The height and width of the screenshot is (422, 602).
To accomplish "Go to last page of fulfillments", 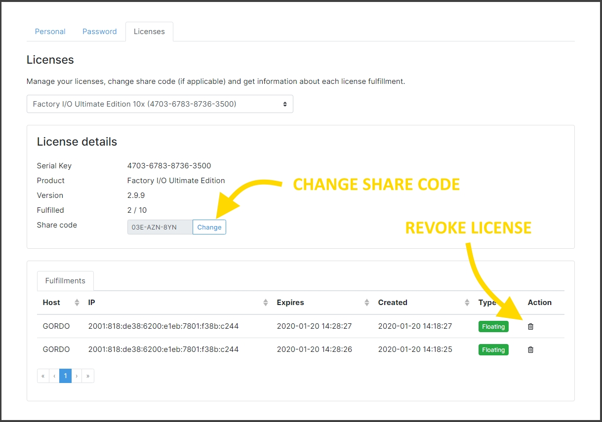I will pyautogui.click(x=88, y=376).
